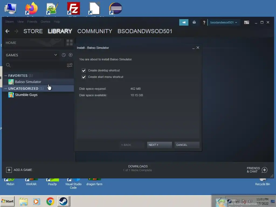Go back with the left arrow

[7, 31]
